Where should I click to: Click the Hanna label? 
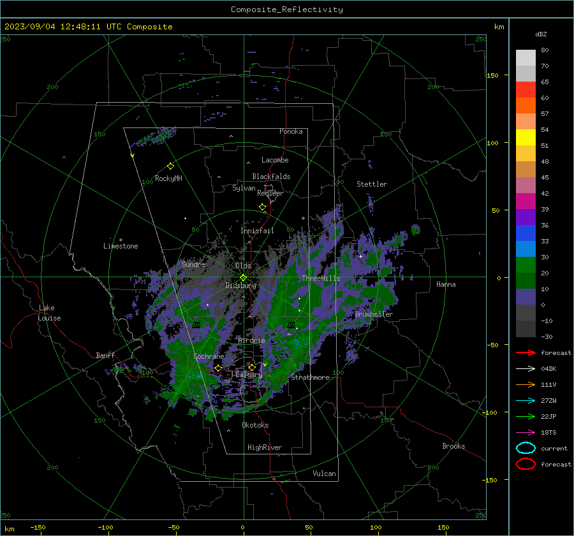pos(446,284)
